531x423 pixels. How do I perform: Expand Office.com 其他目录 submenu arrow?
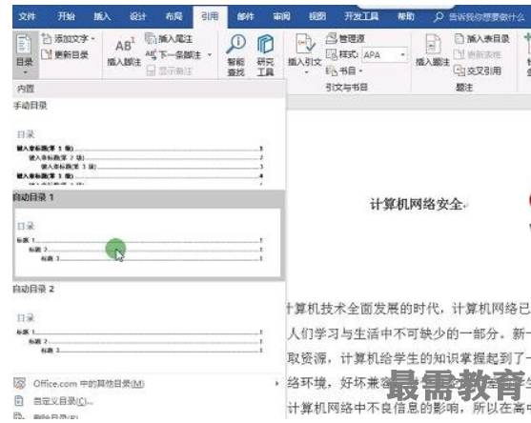coord(276,383)
